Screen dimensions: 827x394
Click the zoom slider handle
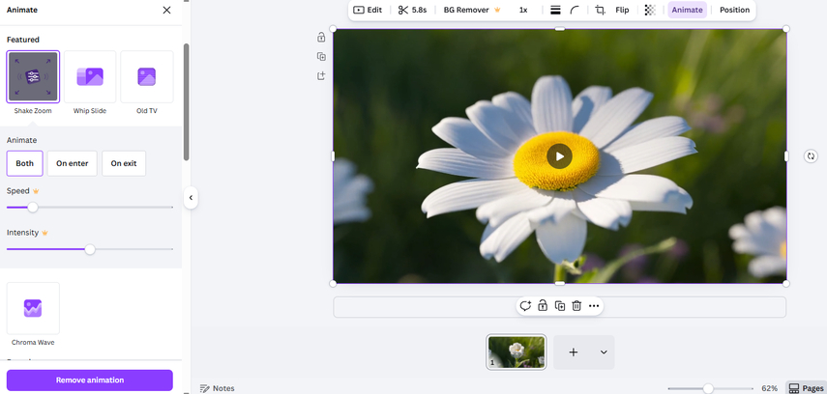(708, 388)
